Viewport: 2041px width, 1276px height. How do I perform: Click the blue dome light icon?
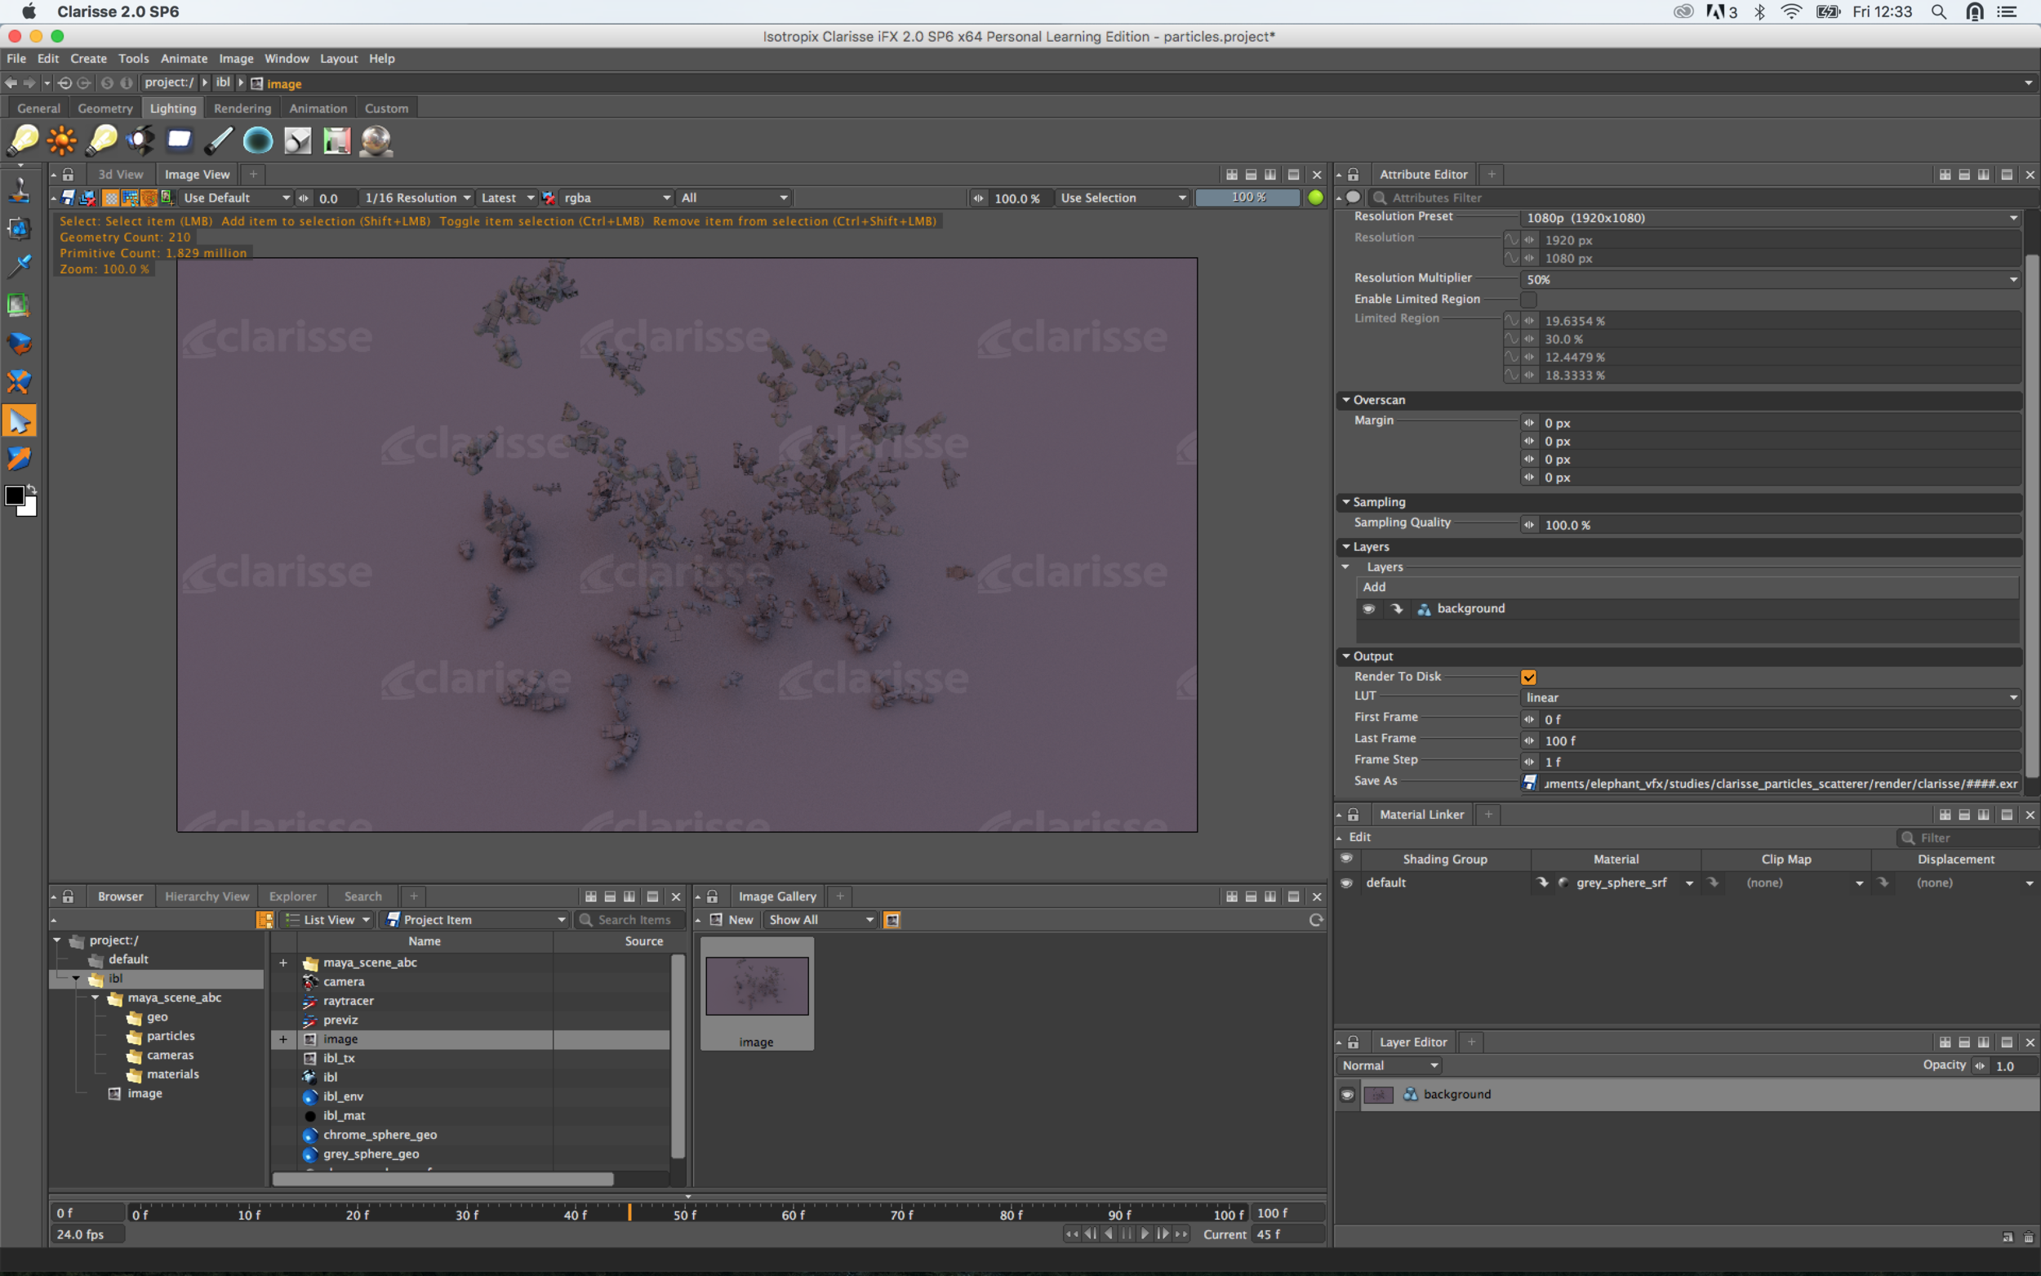pos(258,140)
